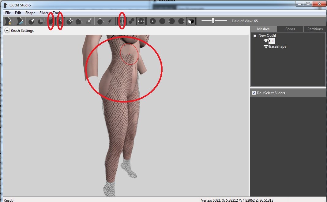This screenshot has height=202, width=327.
Task: Collapse the New Outfit tree node
Action: click(x=254, y=36)
